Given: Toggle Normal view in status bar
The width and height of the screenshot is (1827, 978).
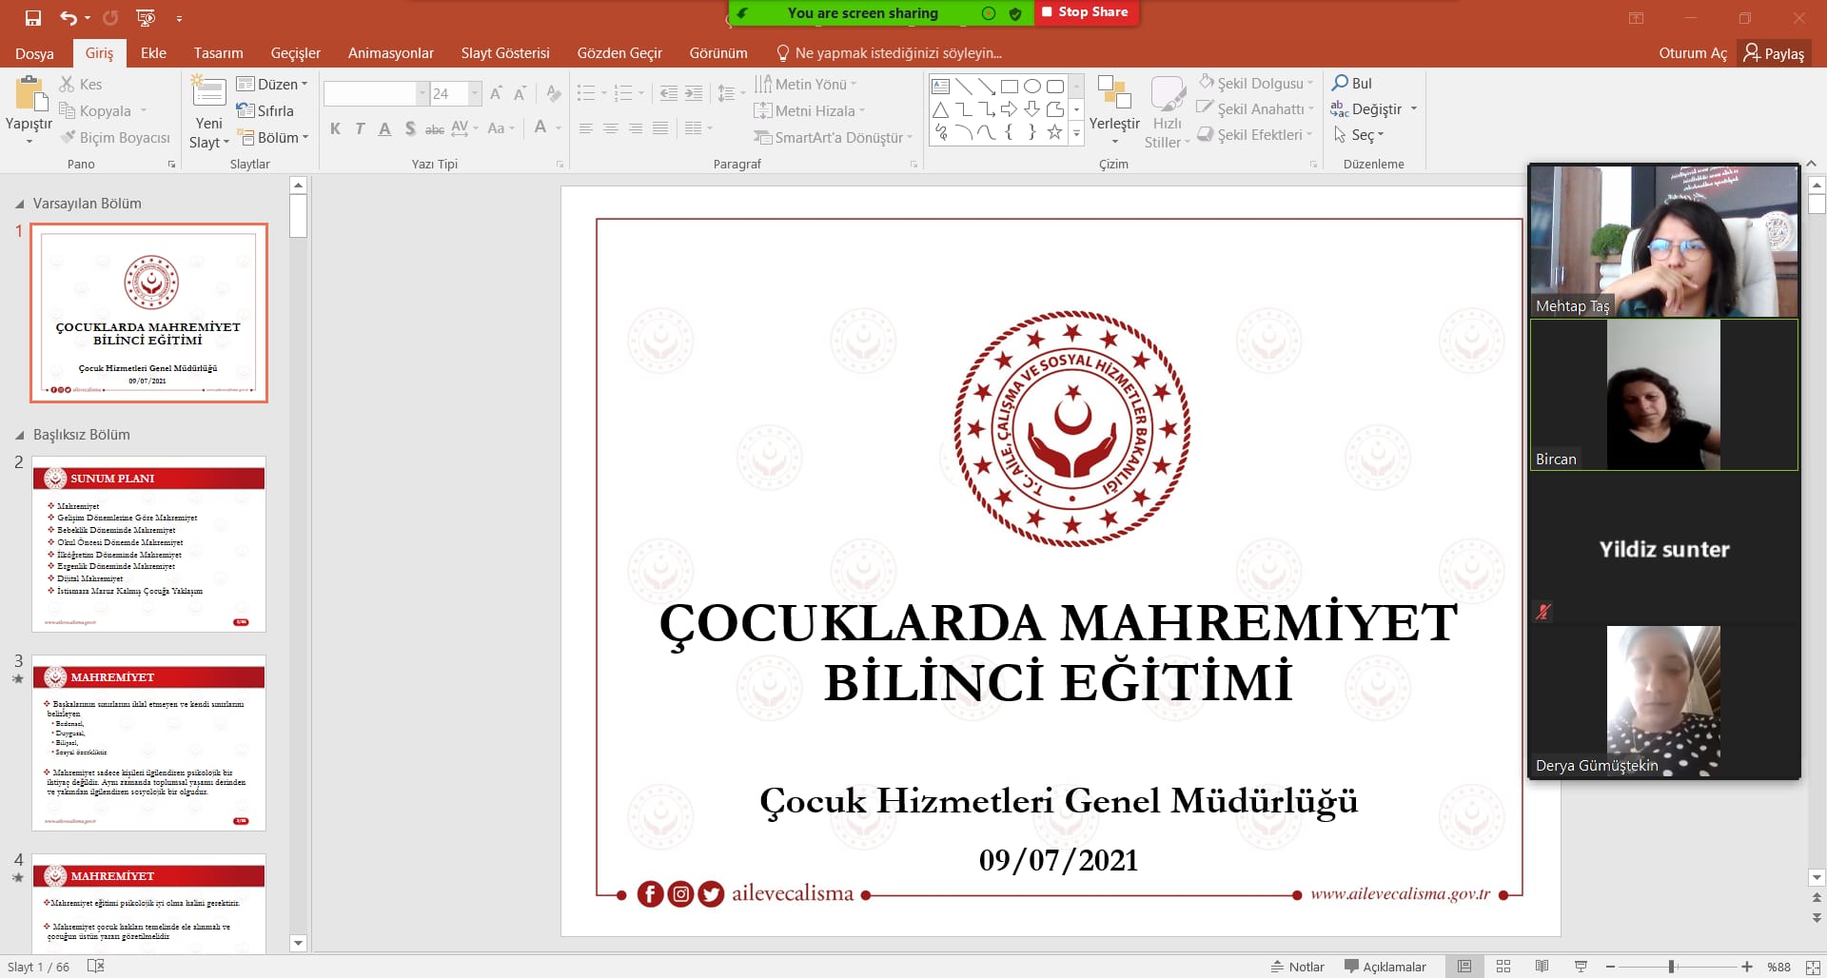Looking at the screenshot, I should [x=1464, y=967].
